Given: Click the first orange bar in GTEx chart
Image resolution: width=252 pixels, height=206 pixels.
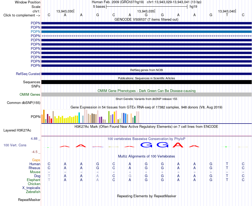Looking at the screenshot, I should (42, 119).
